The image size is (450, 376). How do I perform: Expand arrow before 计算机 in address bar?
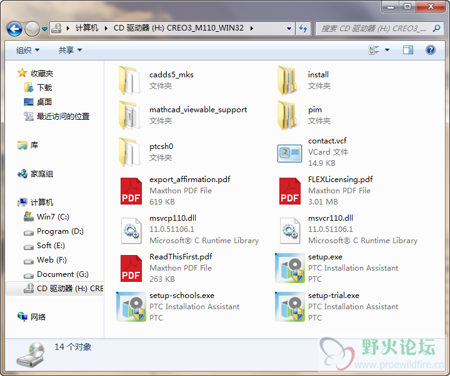point(68,28)
